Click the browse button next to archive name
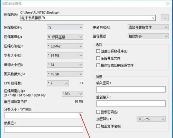 point(165,18)
